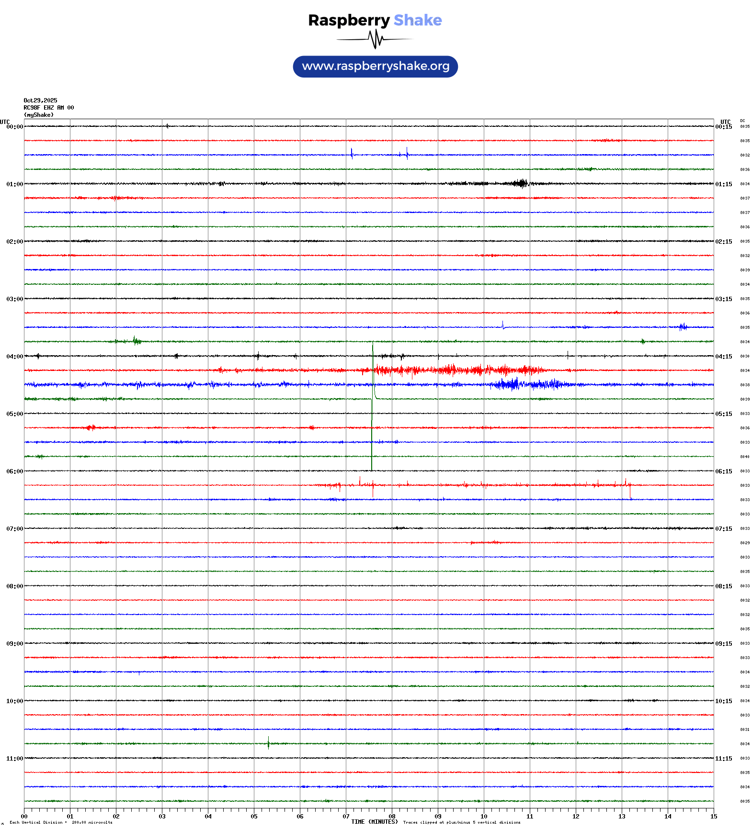
Task: Click the blue burst on the 04:30 trace
Action: [x=510, y=384]
